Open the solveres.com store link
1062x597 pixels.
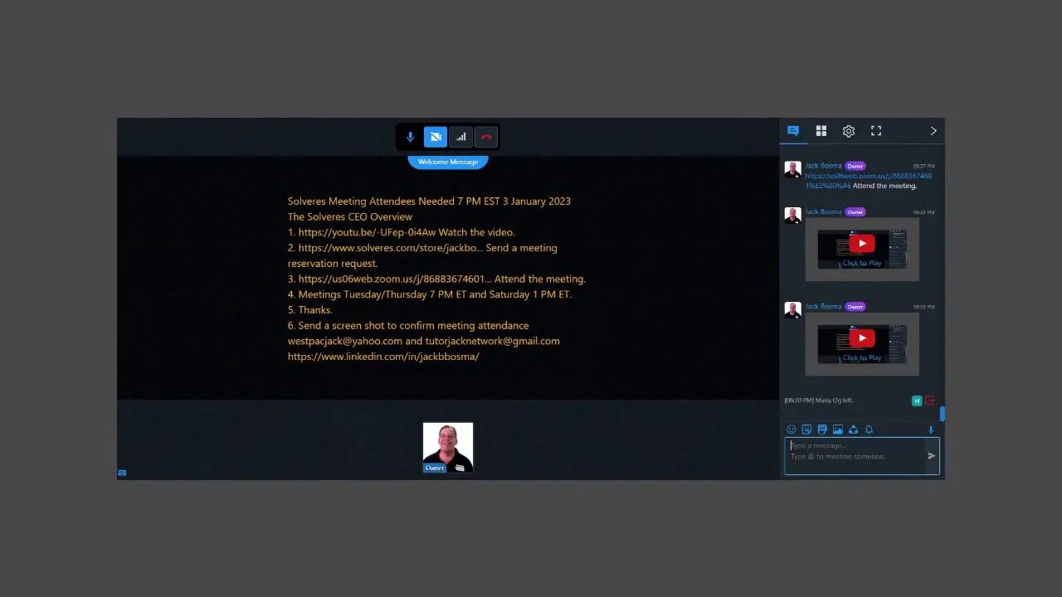click(390, 248)
